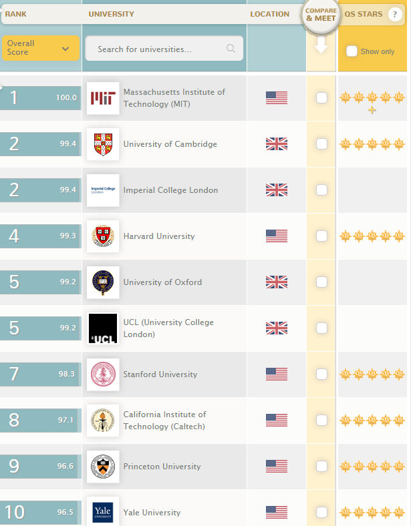Click the Stanford University seal logo
The image size is (411, 526).
pos(103,374)
